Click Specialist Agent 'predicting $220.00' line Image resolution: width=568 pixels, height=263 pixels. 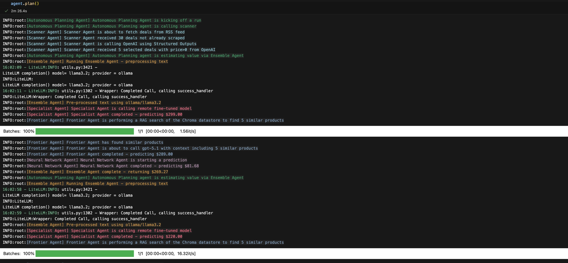(93, 236)
